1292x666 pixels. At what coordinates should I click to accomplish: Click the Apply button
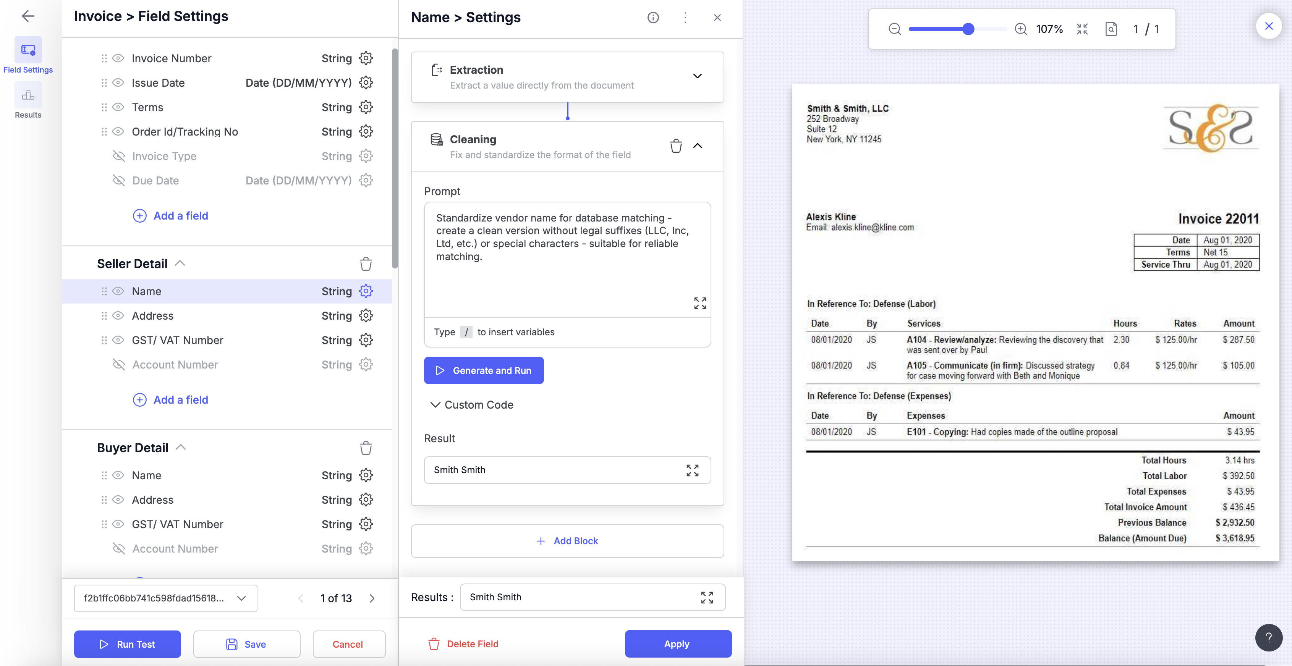click(x=678, y=644)
